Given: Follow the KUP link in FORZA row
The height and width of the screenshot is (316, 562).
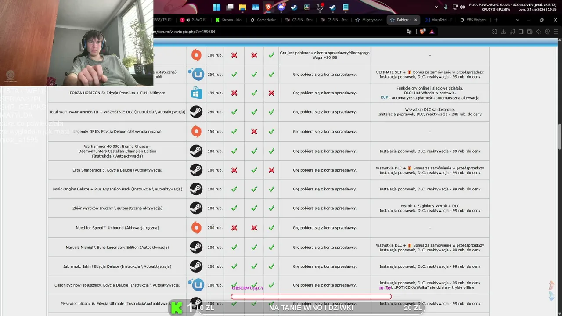Looking at the screenshot, I should click(x=384, y=97).
